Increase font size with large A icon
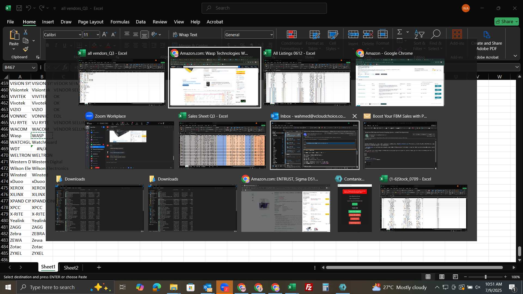 pos(105,35)
